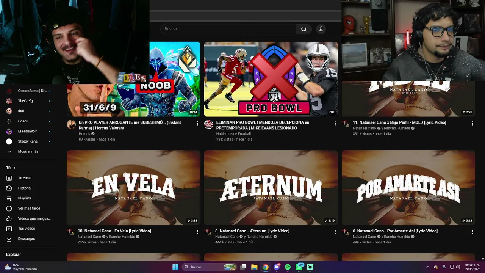Open the Hablemos de Football channel link
This screenshot has height=273, width=485.
(x=233, y=134)
